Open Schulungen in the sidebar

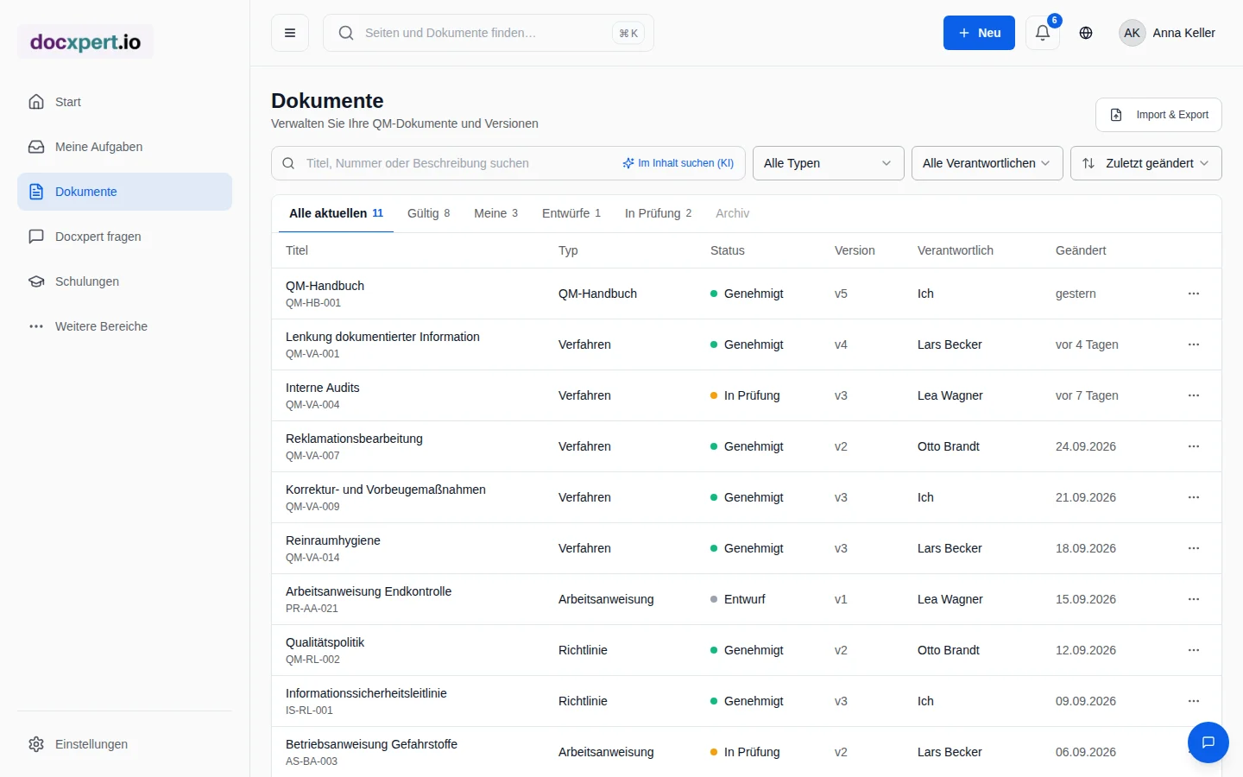tap(124, 281)
